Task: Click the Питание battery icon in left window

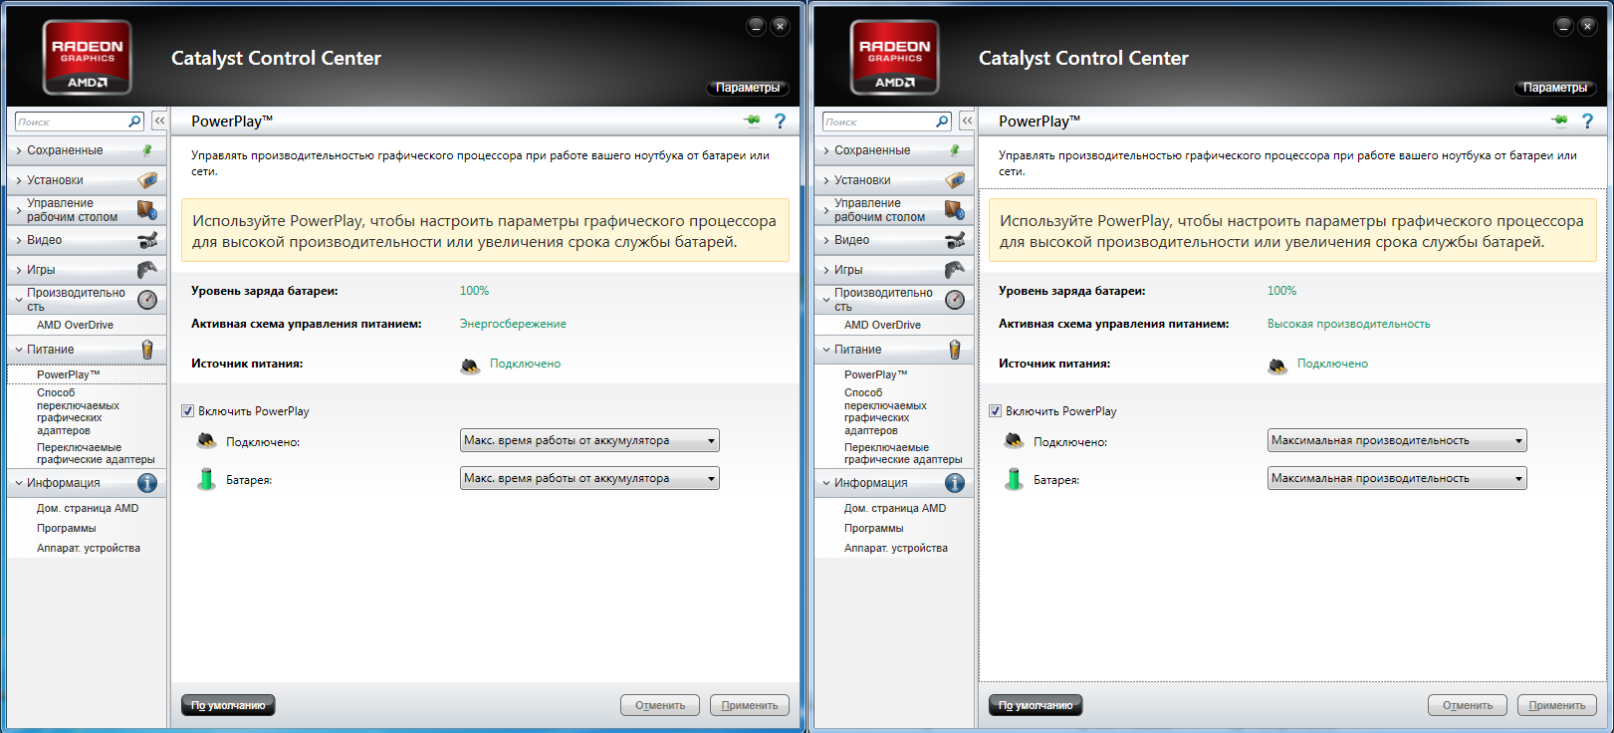Action: click(147, 350)
